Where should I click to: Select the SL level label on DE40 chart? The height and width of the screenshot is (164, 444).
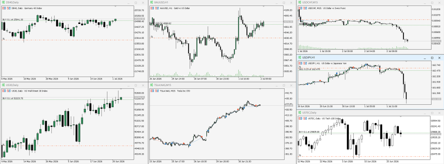tap(3, 38)
